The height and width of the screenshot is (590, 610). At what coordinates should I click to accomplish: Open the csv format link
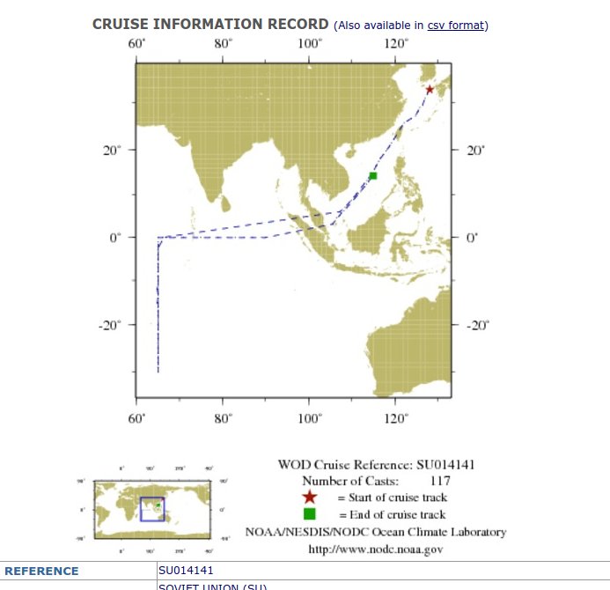point(456,25)
